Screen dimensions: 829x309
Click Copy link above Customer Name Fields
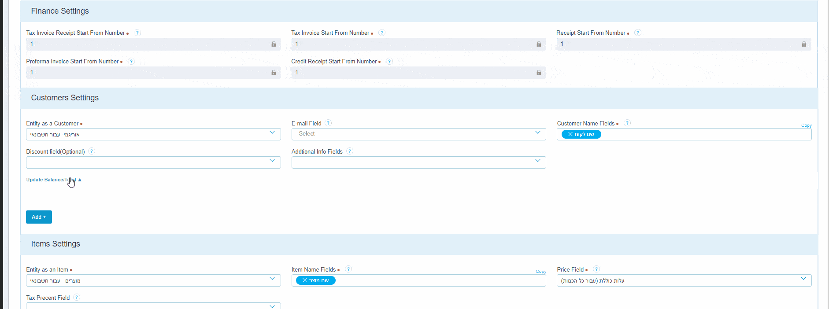pyautogui.click(x=806, y=125)
